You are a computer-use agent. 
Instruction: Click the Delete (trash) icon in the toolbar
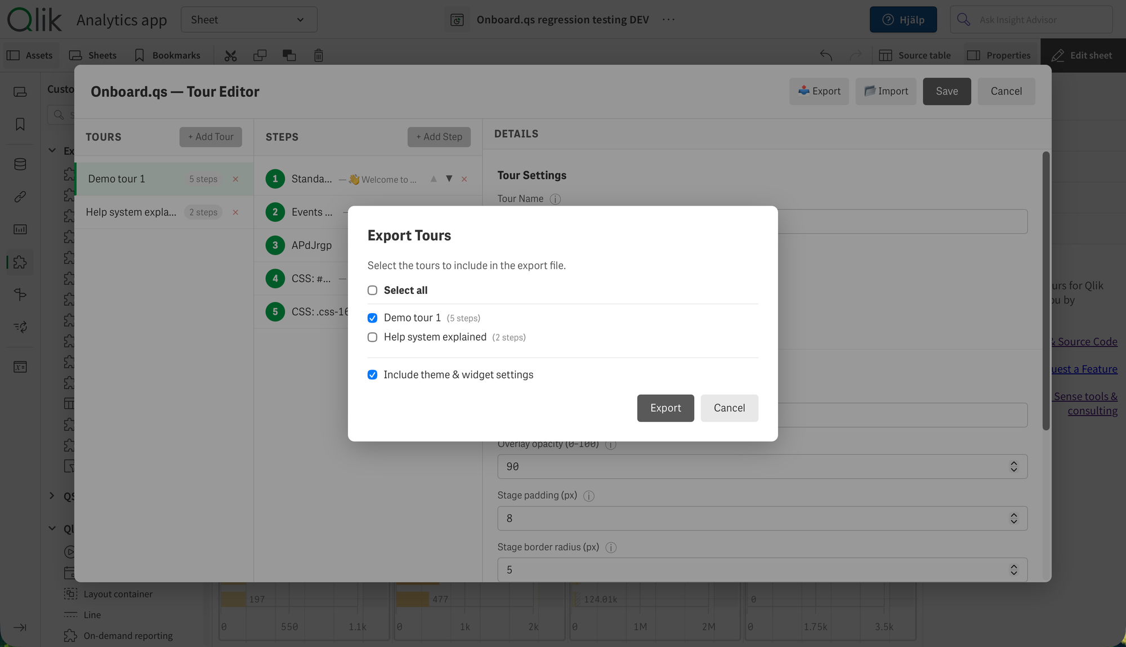click(319, 55)
